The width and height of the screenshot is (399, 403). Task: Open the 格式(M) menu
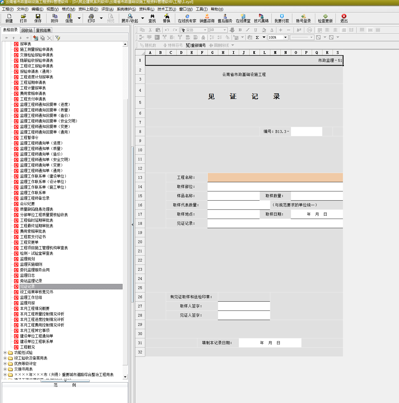pos(68,9)
